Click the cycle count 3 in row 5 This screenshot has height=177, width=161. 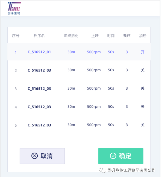pyautogui.click(x=127, y=125)
